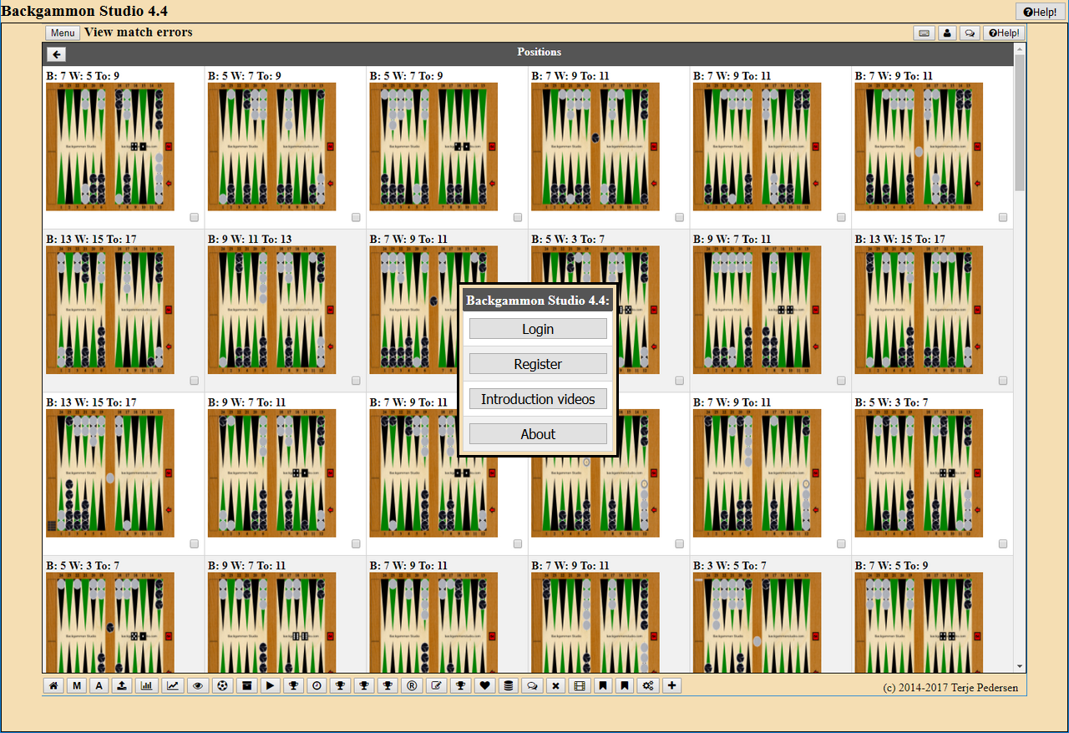Click the Help! button beside the chat icon
Screen dimensions: 1069x733
(1004, 33)
